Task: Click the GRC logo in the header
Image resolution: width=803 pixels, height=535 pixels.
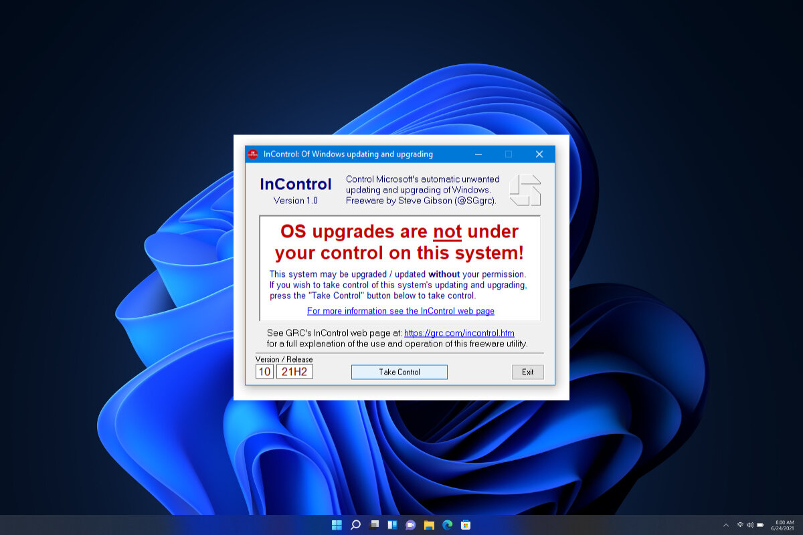Action: 525,191
